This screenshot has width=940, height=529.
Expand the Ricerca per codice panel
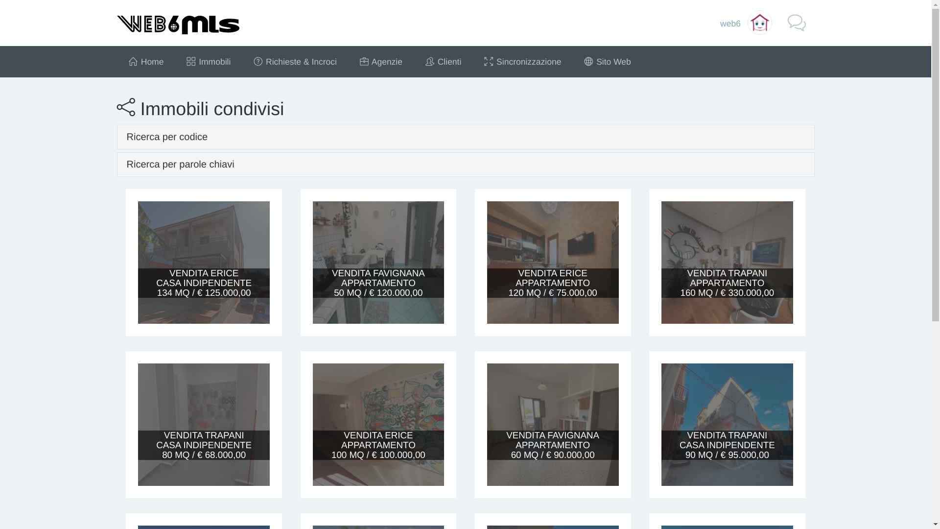click(466, 137)
